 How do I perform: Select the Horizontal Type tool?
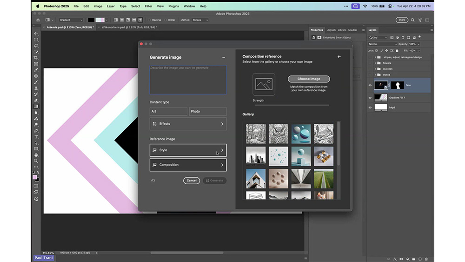tap(36, 137)
